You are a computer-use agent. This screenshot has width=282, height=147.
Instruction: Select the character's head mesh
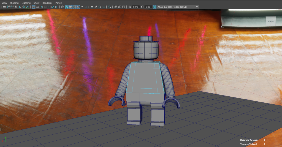pyautogui.click(x=146, y=50)
